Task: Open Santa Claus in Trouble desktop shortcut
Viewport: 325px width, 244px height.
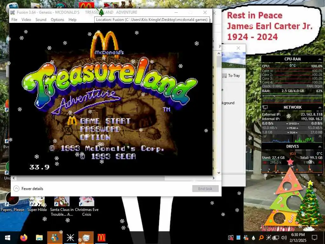Action: coord(62,207)
